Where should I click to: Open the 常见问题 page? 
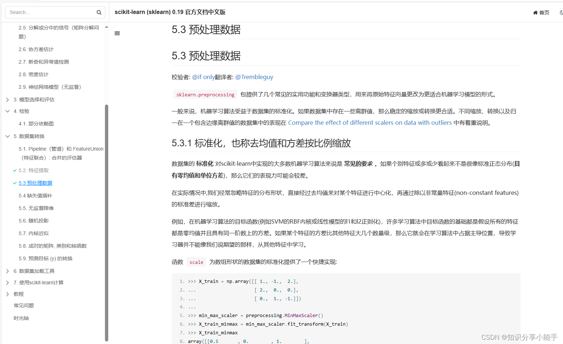(24, 306)
